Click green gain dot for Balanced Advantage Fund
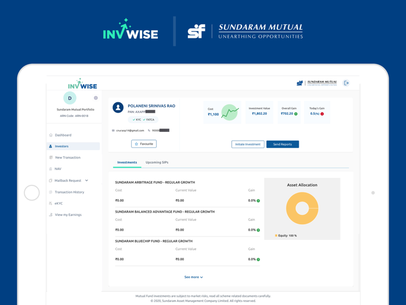 pyautogui.click(x=258, y=230)
